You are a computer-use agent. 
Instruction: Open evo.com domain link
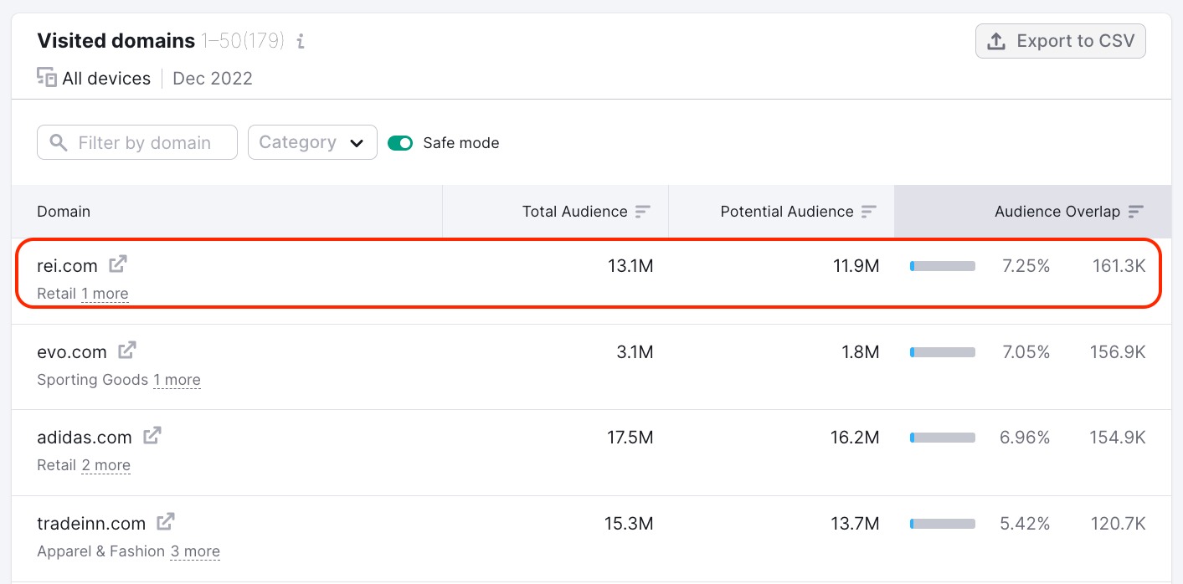point(72,352)
